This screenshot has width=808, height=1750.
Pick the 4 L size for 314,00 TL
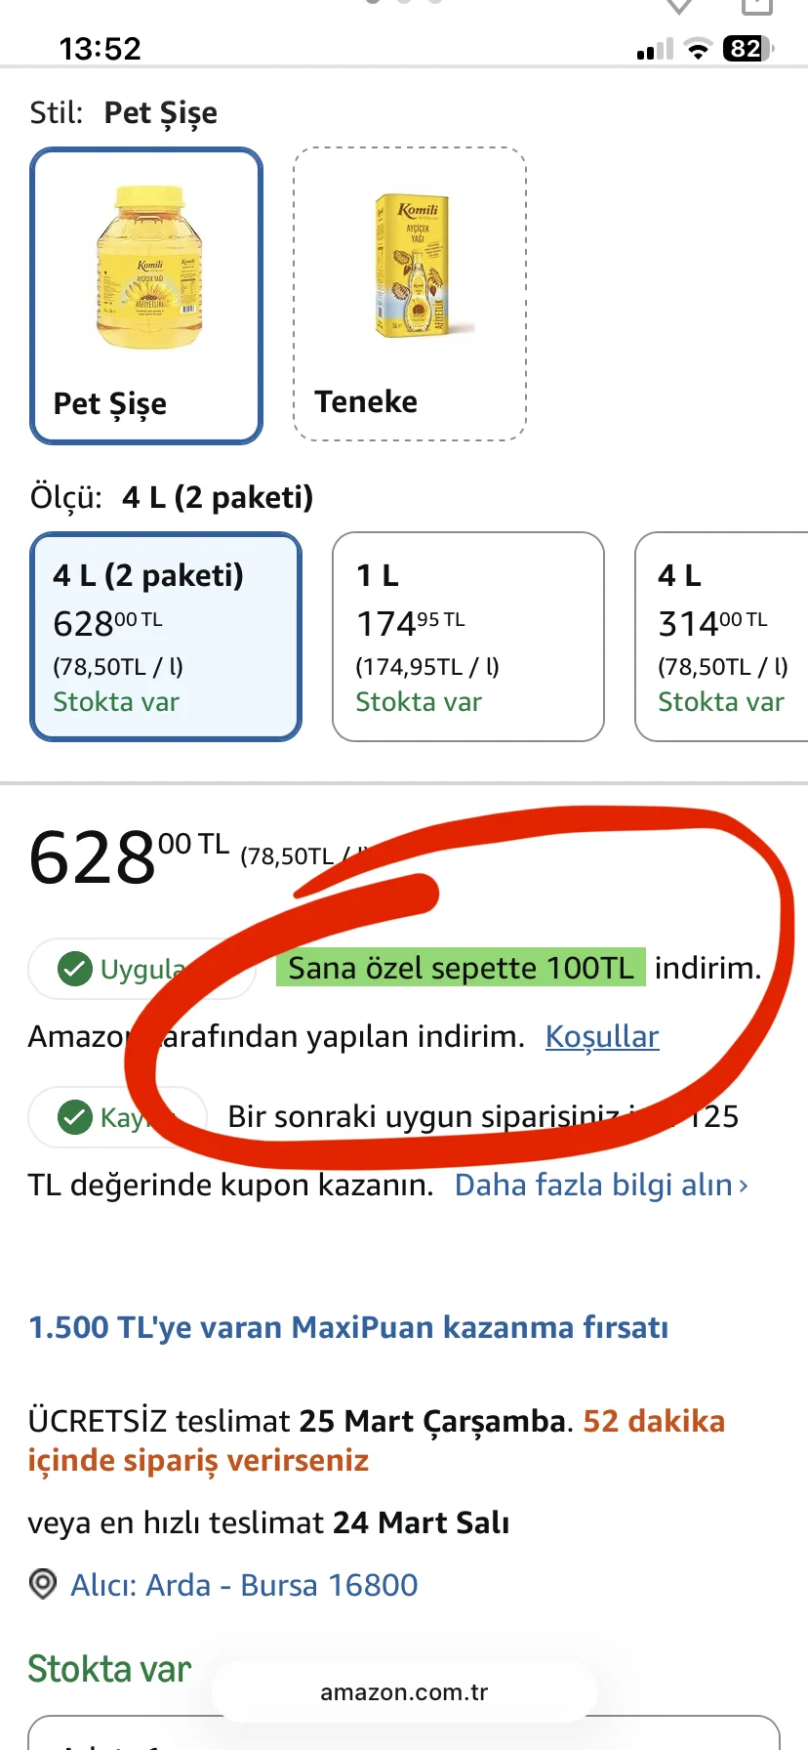[x=722, y=637]
